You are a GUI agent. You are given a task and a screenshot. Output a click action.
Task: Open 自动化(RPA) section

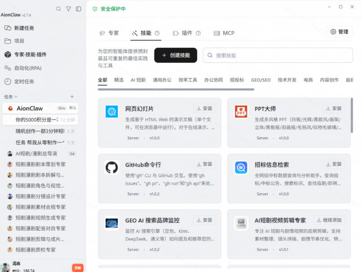[x=23, y=68]
